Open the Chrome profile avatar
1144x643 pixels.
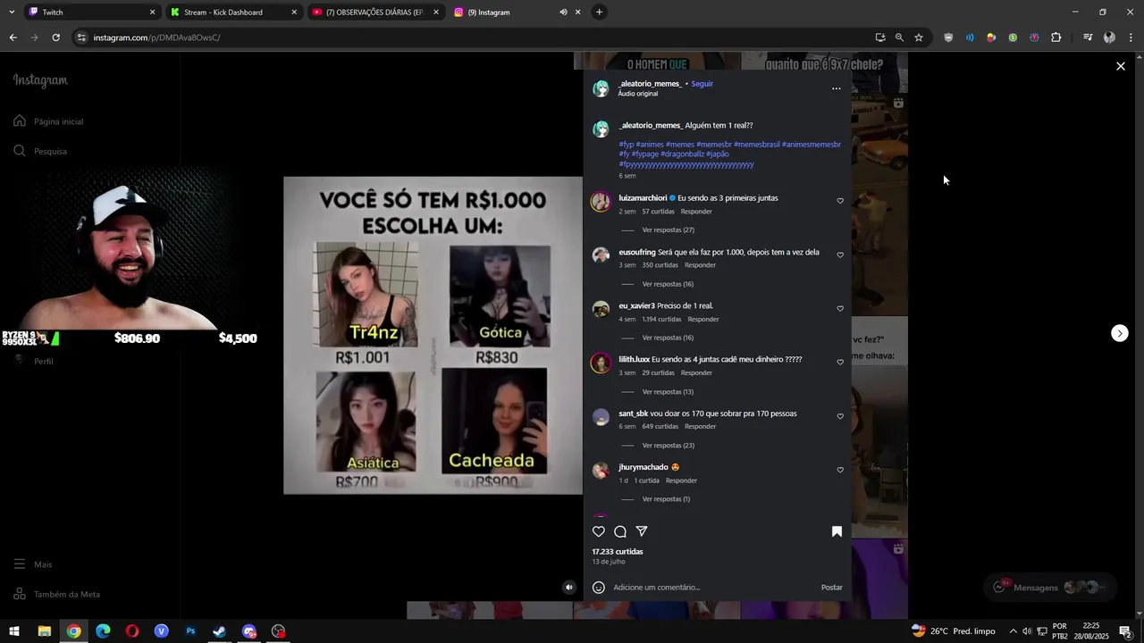1109,38
